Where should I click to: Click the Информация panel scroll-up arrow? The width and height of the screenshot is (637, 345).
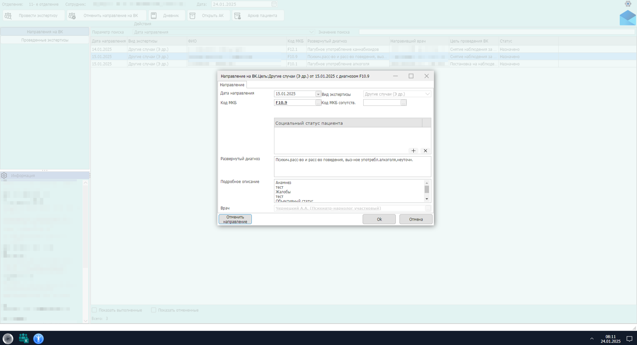pyautogui.click(x=85, y=183)
